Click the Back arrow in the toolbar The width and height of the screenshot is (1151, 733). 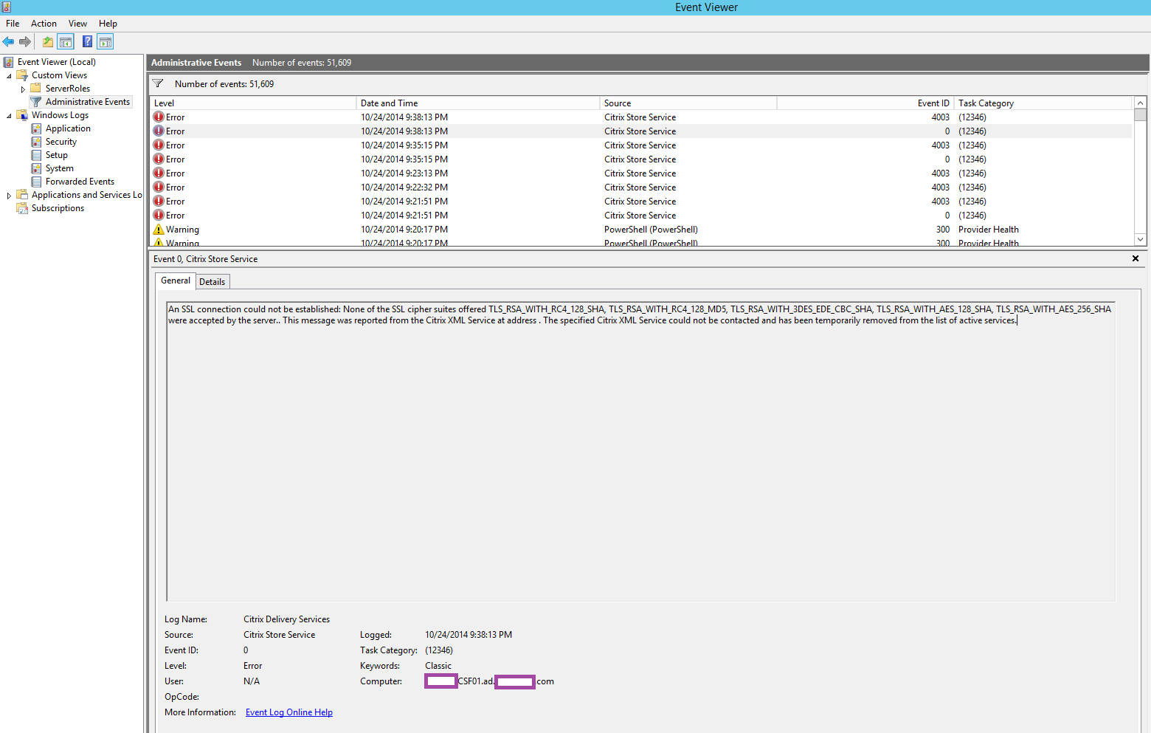[x=9, y=42]
